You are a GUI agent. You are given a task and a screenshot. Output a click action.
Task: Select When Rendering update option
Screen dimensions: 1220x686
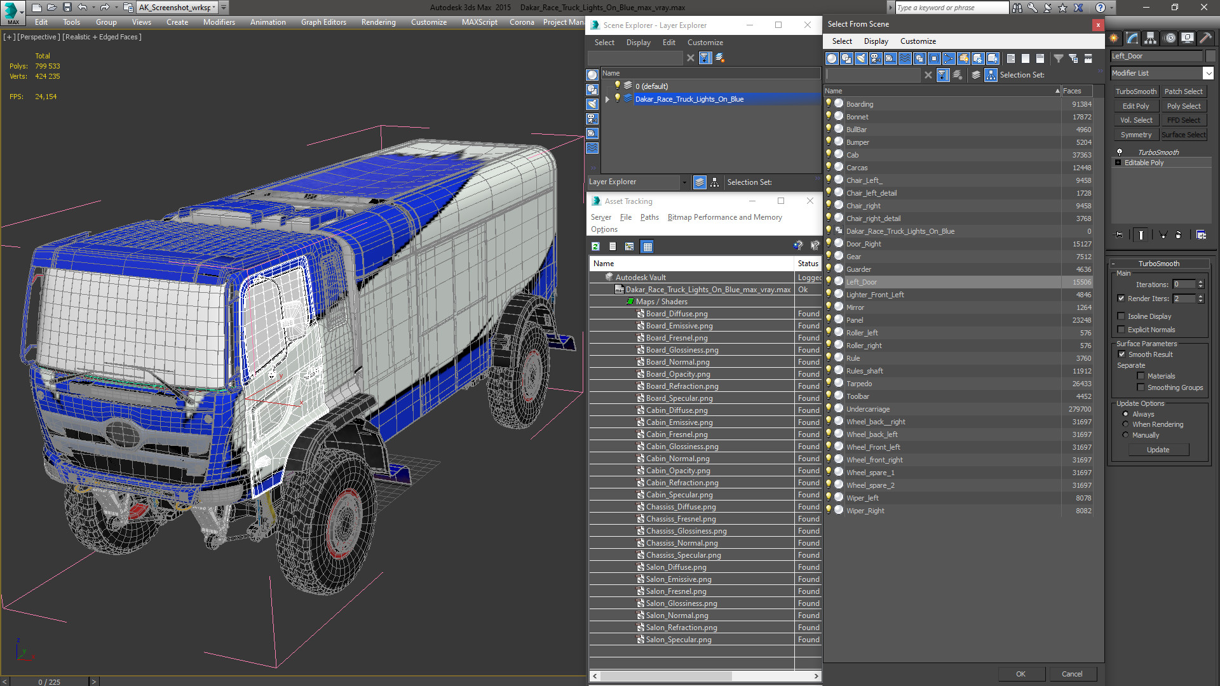coord(1125,424)
